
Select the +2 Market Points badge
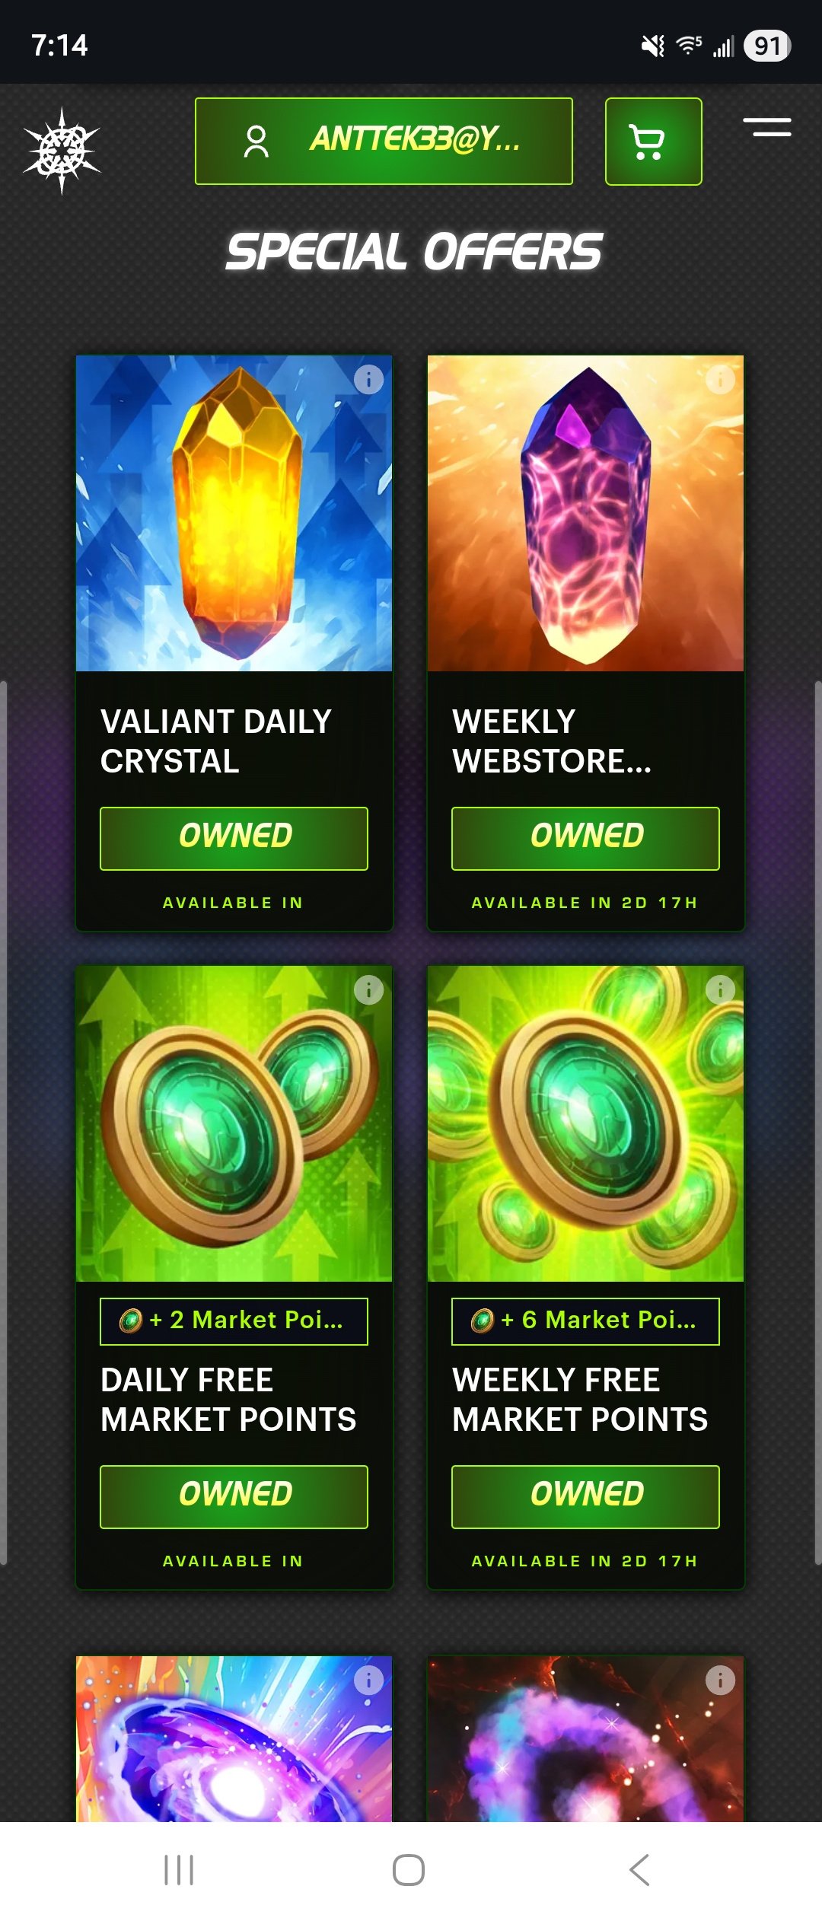pyautogui.click(x=234, y=1321)
